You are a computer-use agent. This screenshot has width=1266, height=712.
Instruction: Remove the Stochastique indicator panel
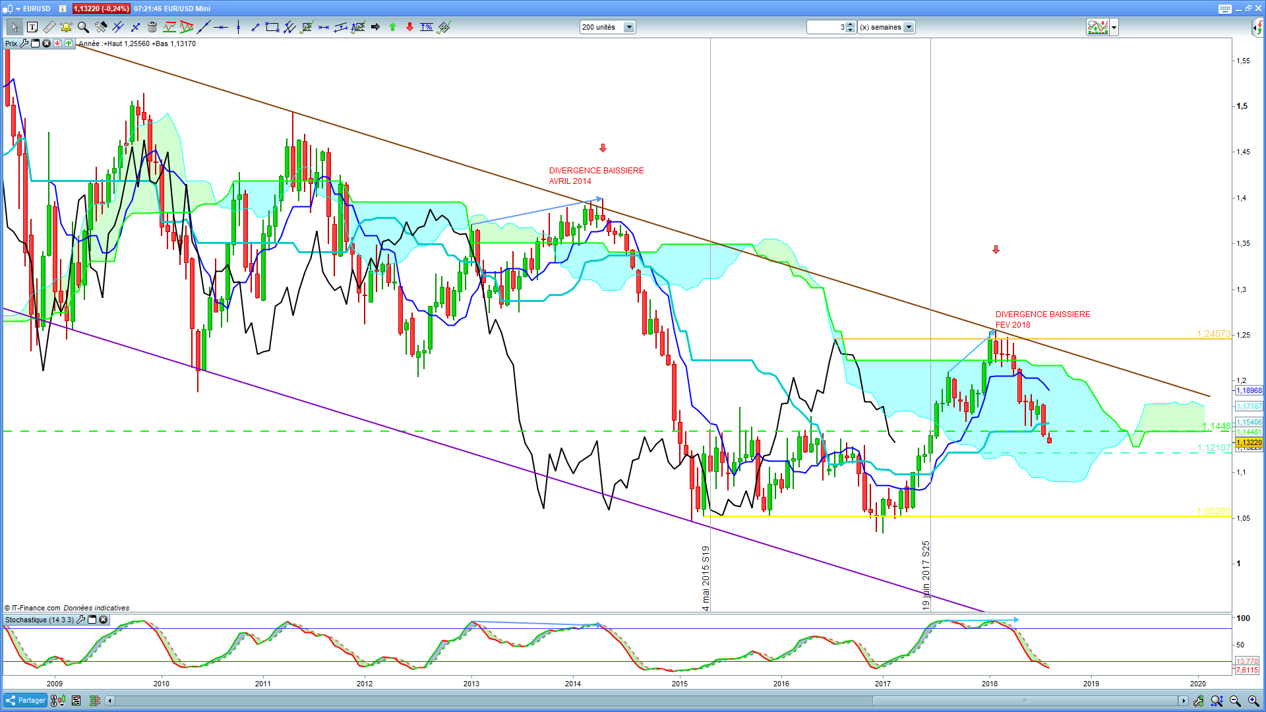pos(103,620)
